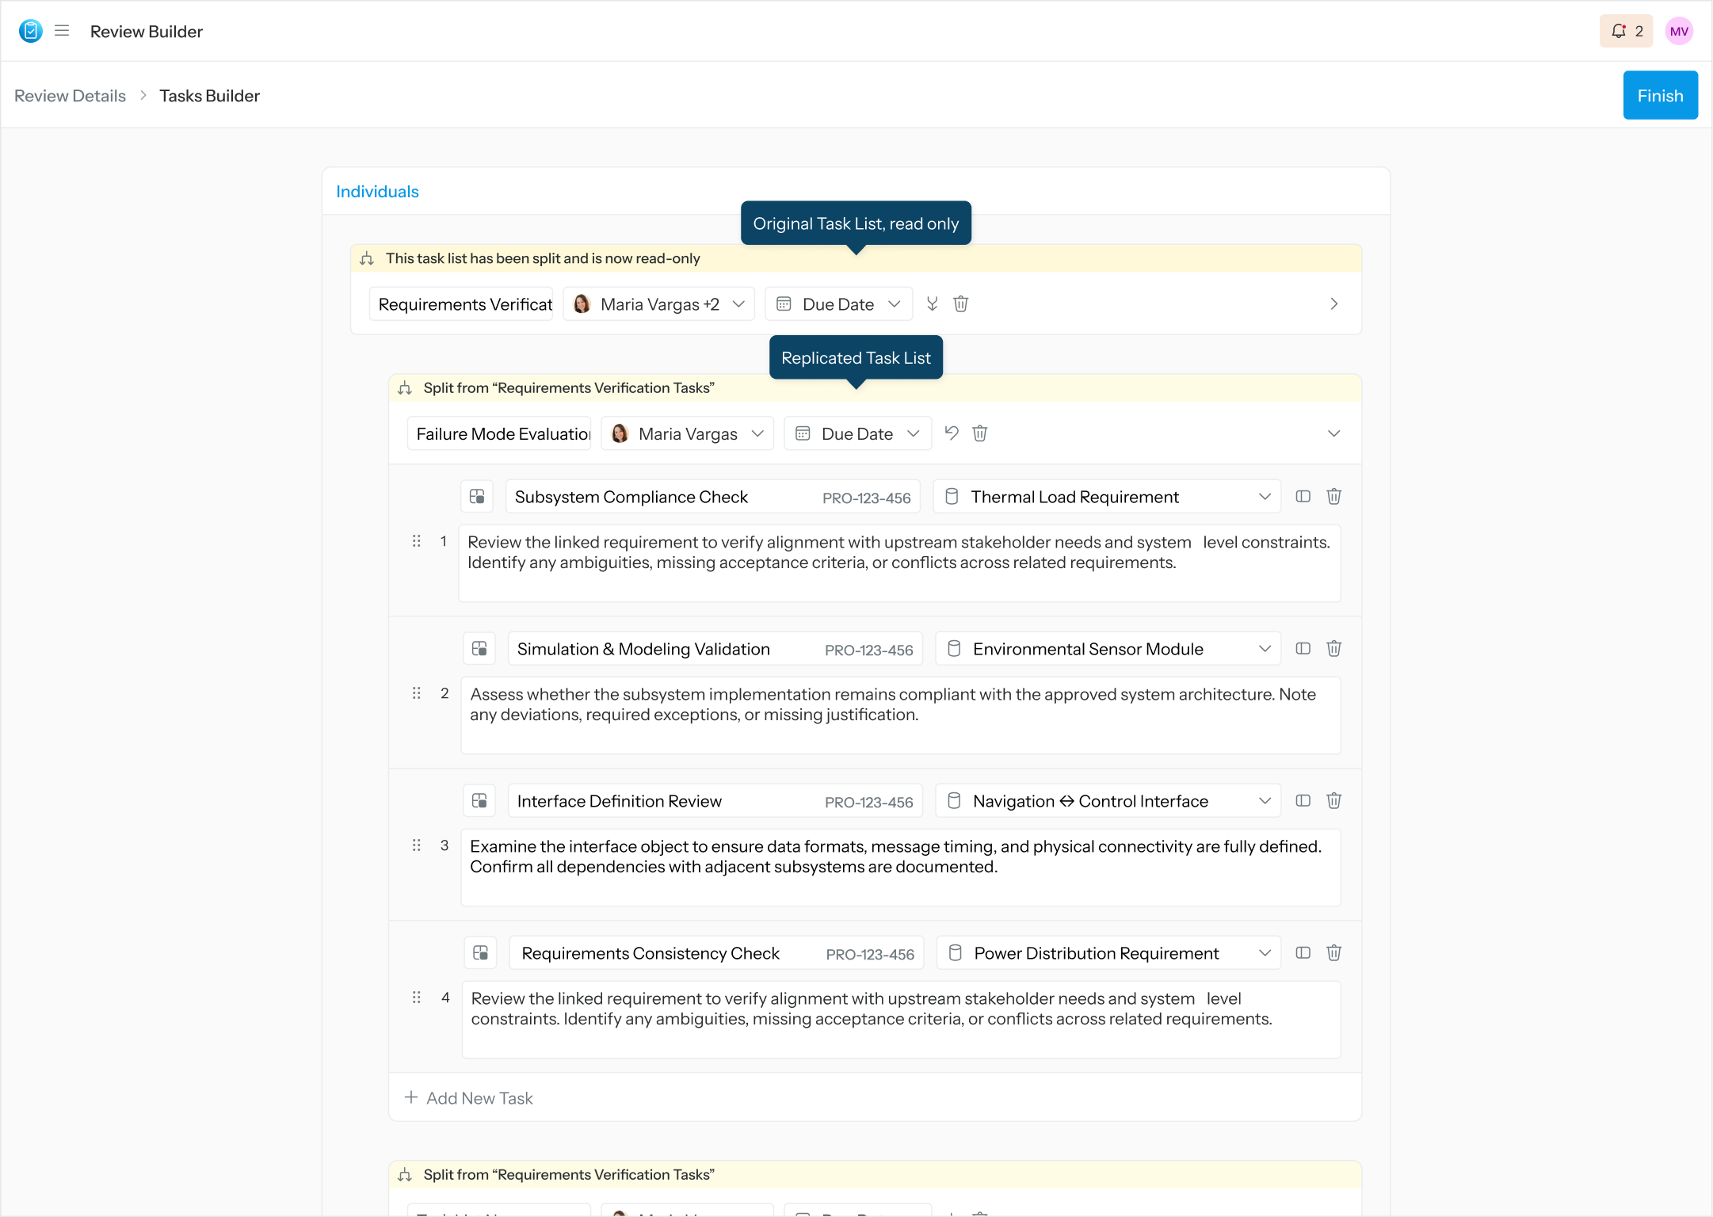
Task: Undo changes on the Failure Mode Evaluation list
Action: 951,433
